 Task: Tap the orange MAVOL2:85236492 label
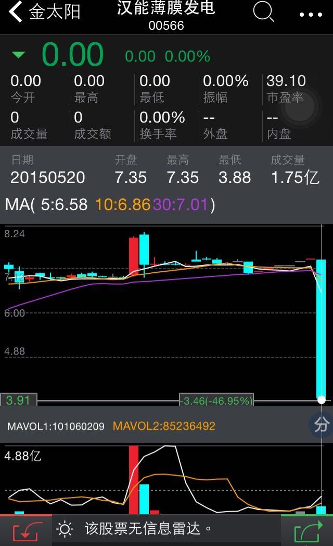[164, 426]
